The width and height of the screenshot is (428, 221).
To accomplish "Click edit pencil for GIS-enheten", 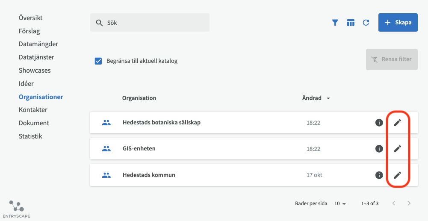I will pyautogui.click(x=398, y=149).
